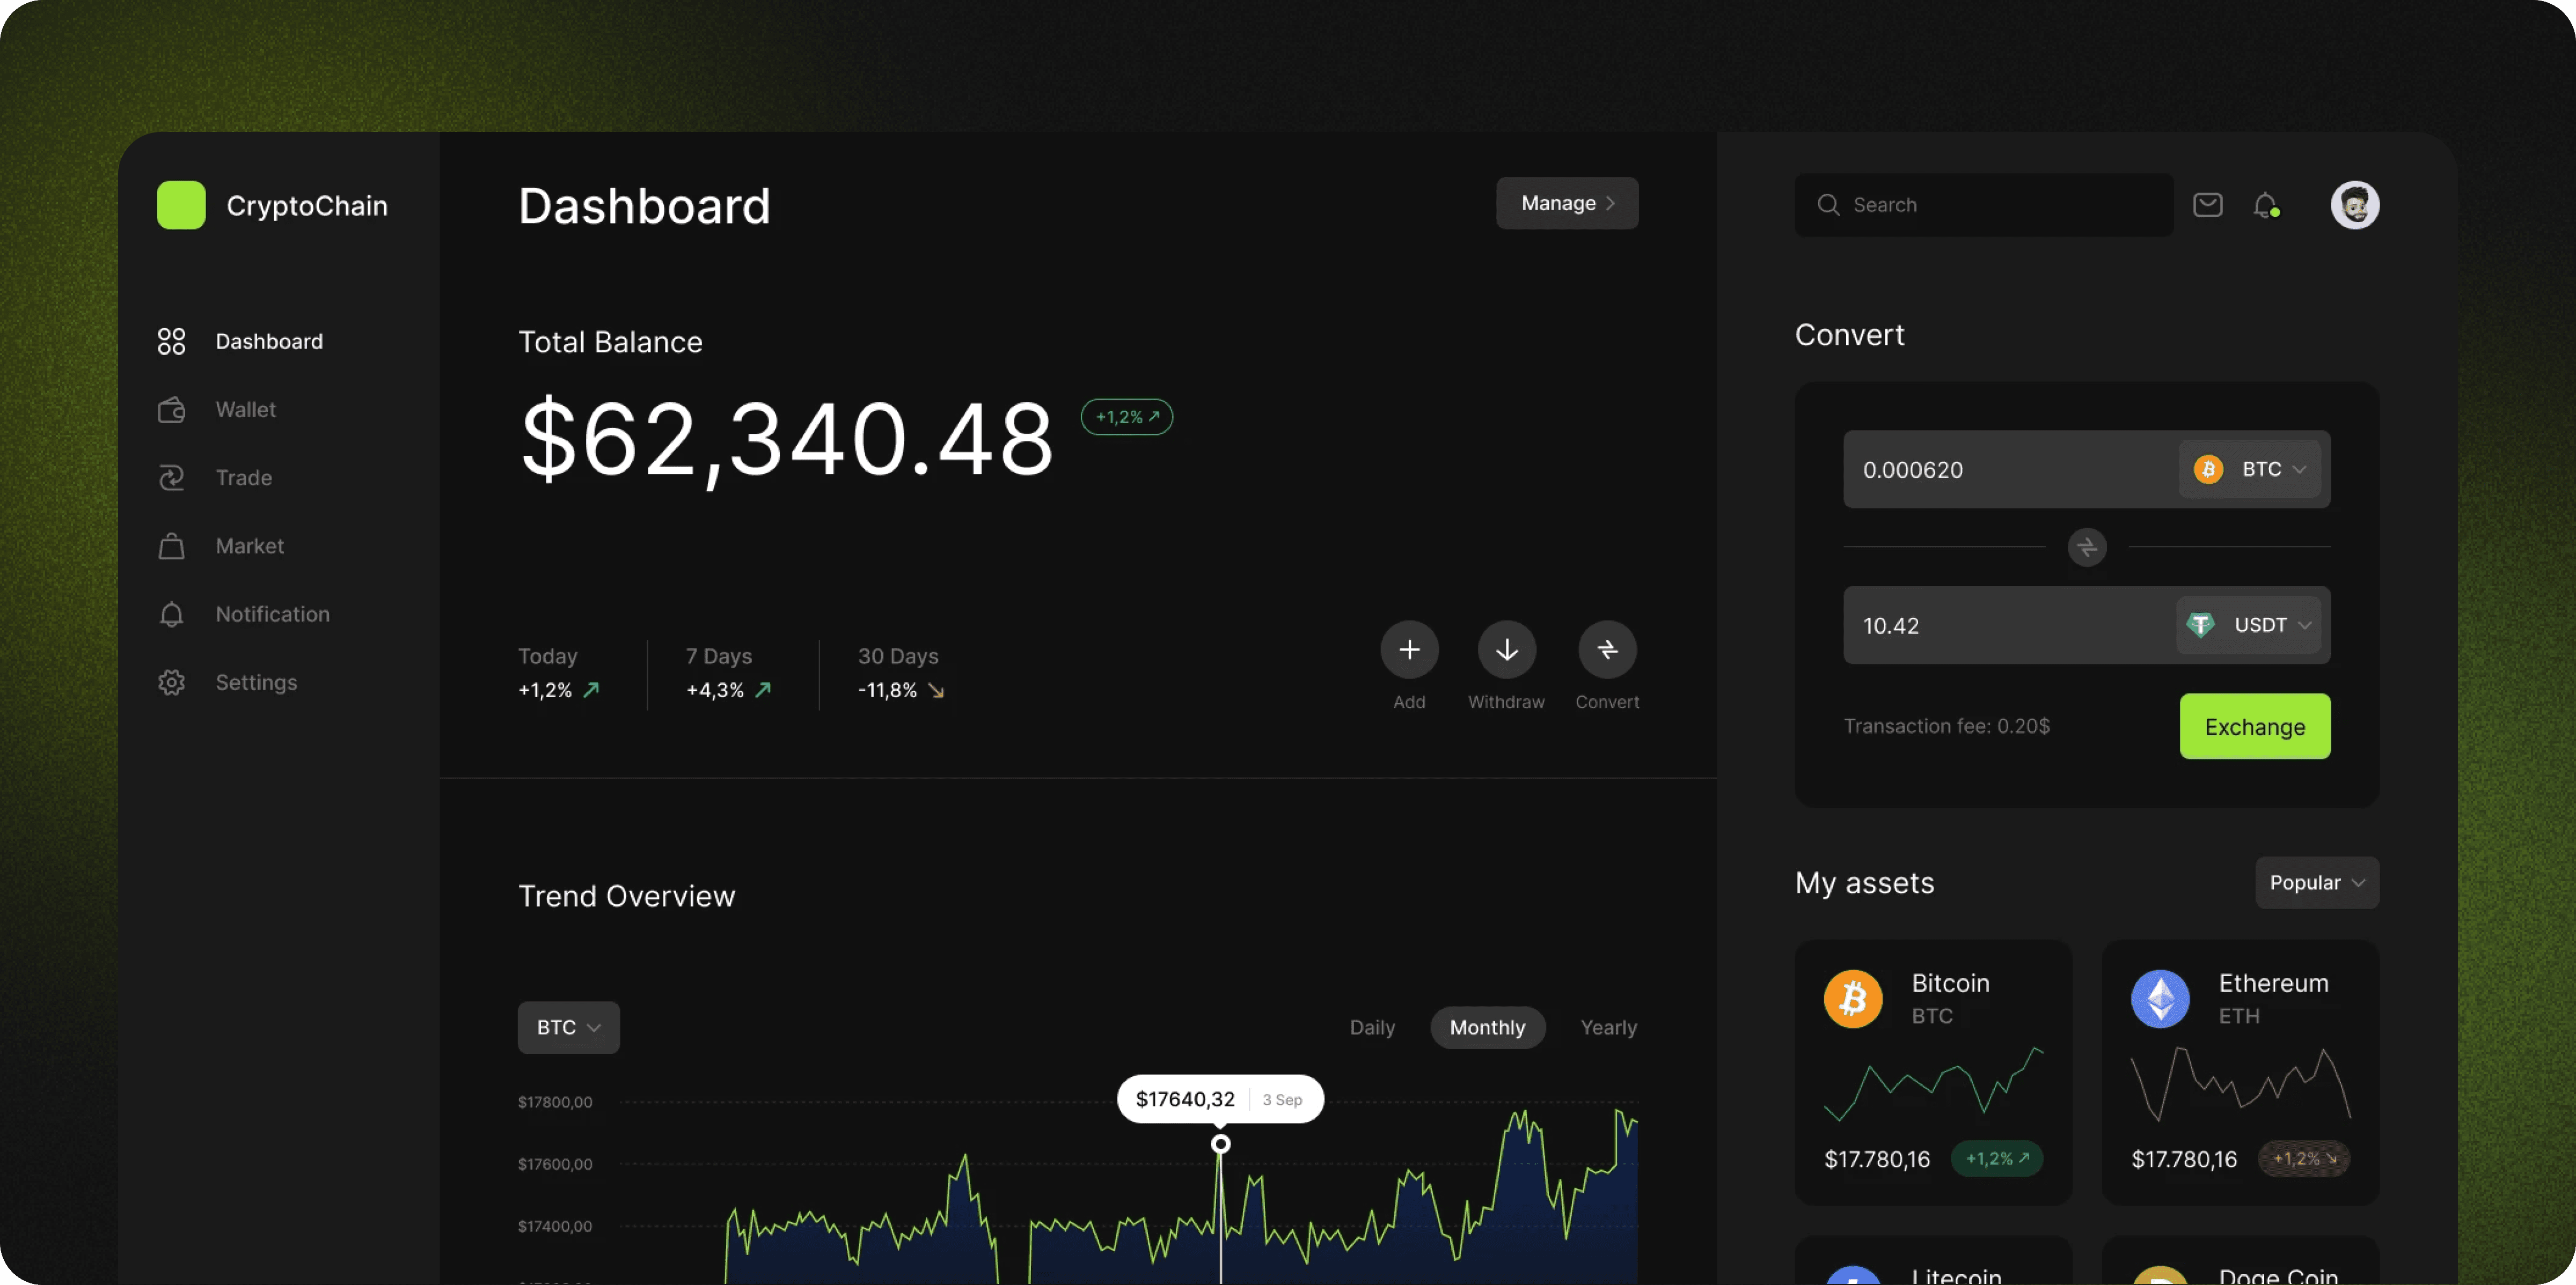Click the chart marker at 3 Sep
The image size is (2576, 1285).
(1220, 1144)
